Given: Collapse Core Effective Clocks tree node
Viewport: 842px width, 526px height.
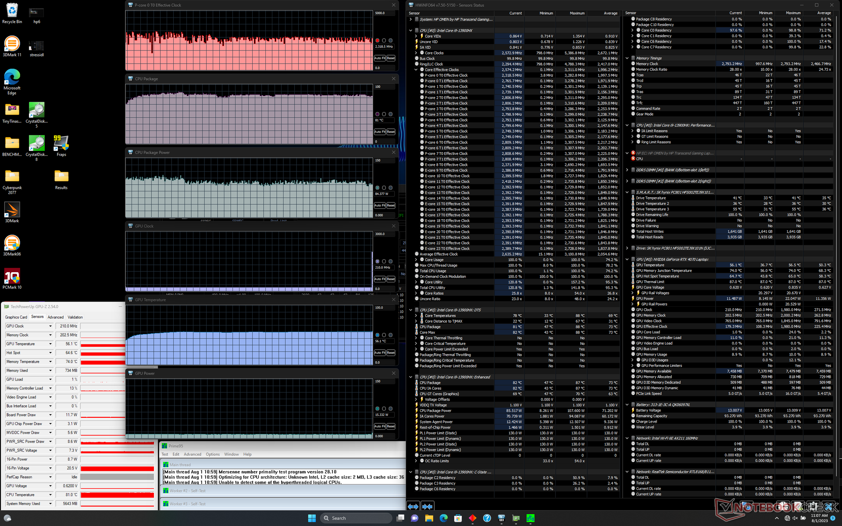Looking at the screenshot, I should (416, 70).
